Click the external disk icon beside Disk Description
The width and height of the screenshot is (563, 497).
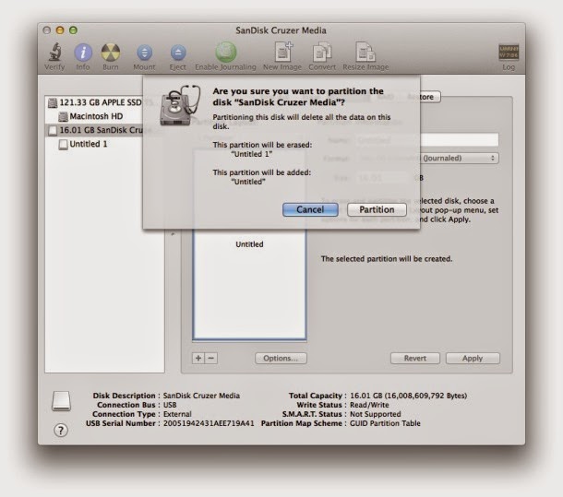(x=62, y=401)
